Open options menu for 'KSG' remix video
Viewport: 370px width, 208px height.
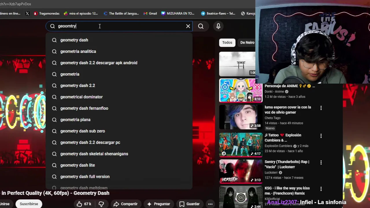pos(321,189)
